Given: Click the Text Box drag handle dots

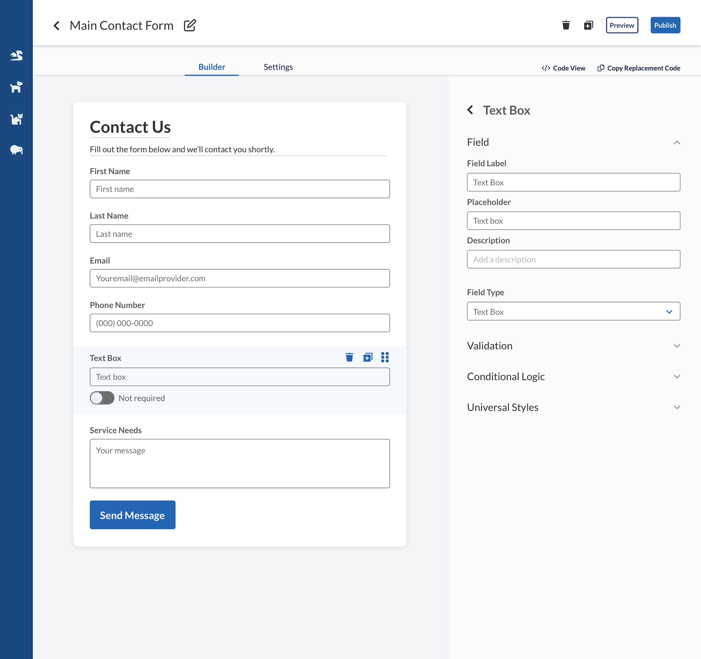Looking at the screenshot, I should (385, 357).
